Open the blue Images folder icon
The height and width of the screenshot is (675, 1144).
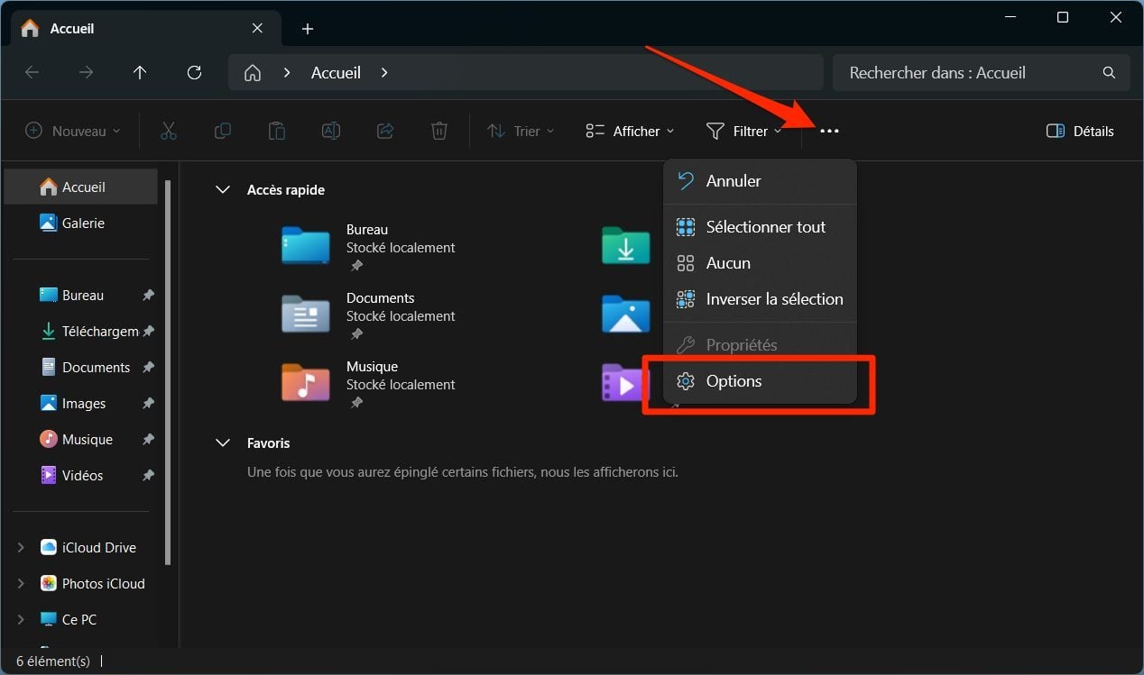point(626,314)
